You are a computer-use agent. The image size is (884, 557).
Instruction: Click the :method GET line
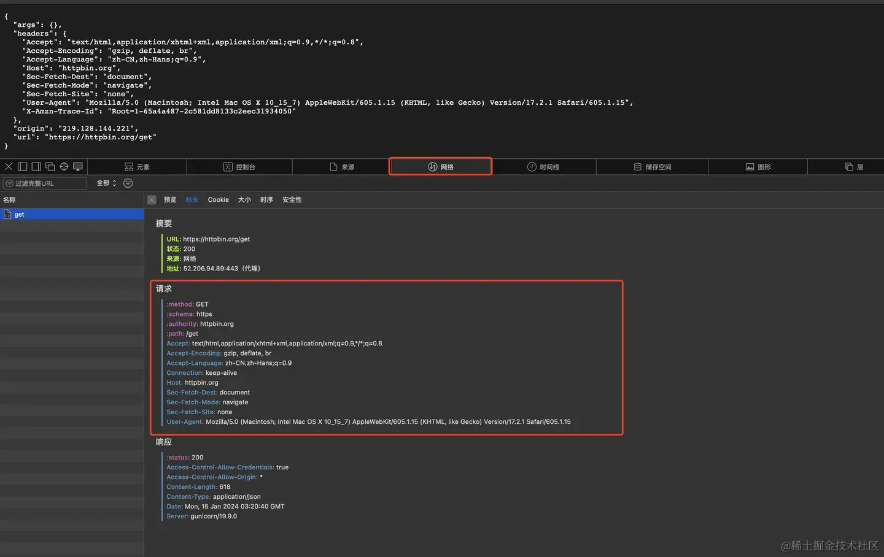tap(187, 304)
